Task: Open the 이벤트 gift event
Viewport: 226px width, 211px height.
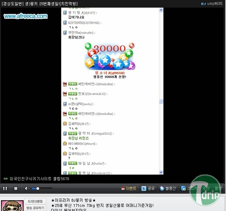Action: pos(129,188)
